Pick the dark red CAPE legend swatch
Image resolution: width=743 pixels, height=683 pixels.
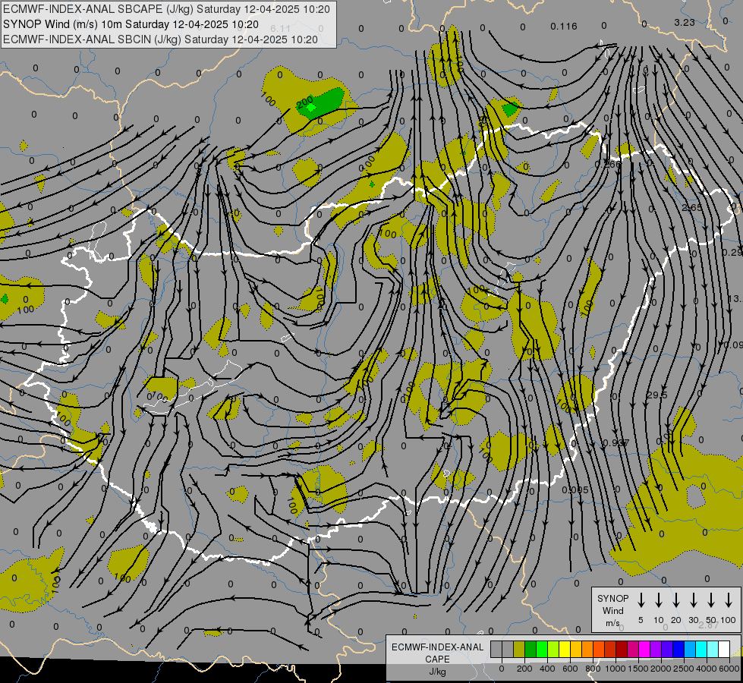[622, 649]
